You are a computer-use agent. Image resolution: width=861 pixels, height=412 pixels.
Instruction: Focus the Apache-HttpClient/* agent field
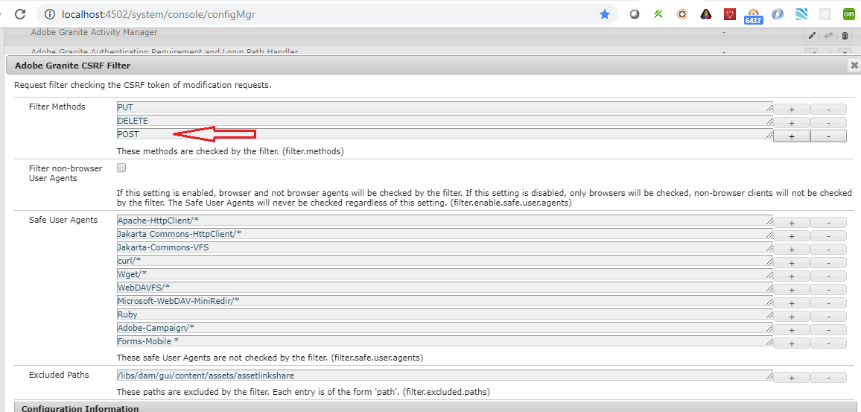coord(445,221)
